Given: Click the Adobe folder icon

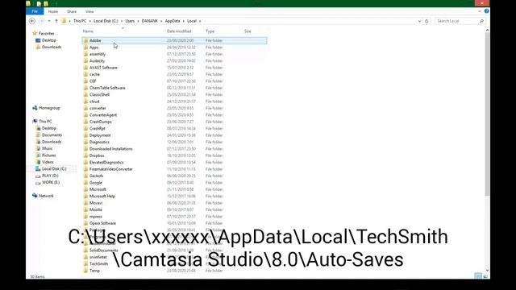Looking at the screenshot, I should pos(85,40).
